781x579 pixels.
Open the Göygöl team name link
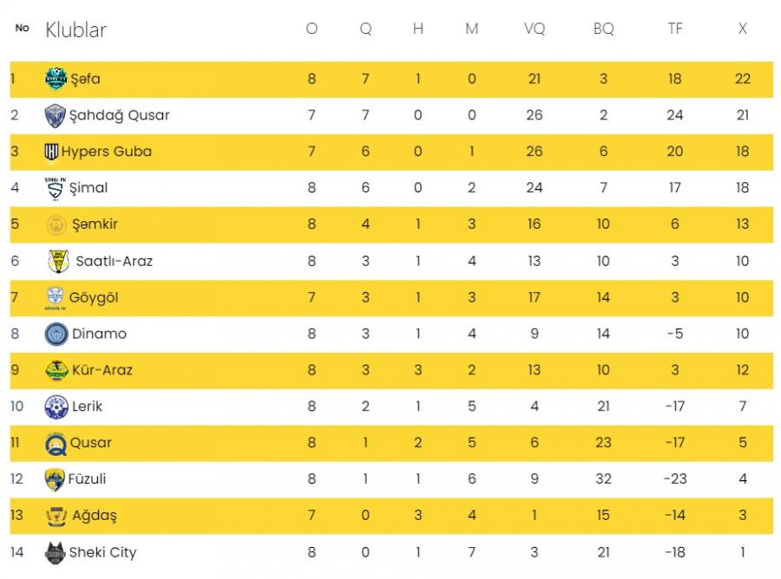[94, 298]
